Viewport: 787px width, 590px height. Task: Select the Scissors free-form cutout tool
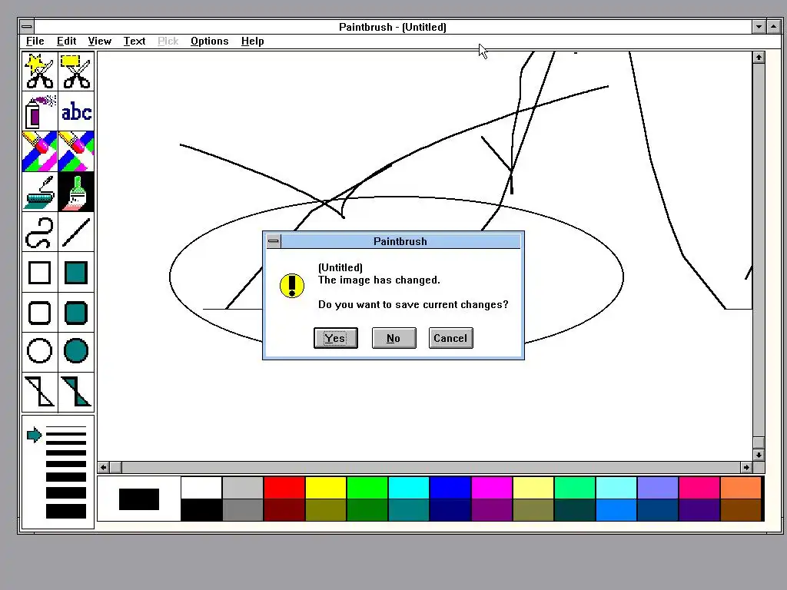40,71
